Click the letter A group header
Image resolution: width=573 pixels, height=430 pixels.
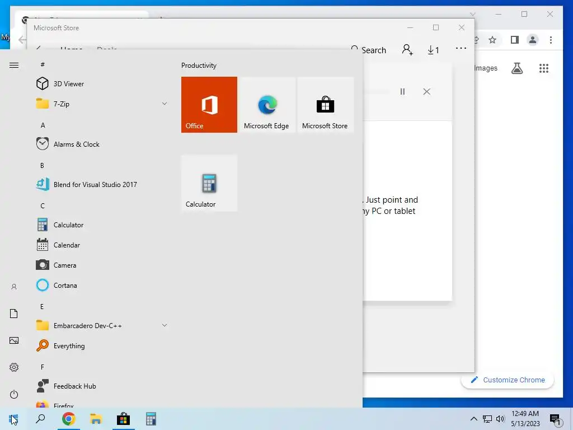43,125
